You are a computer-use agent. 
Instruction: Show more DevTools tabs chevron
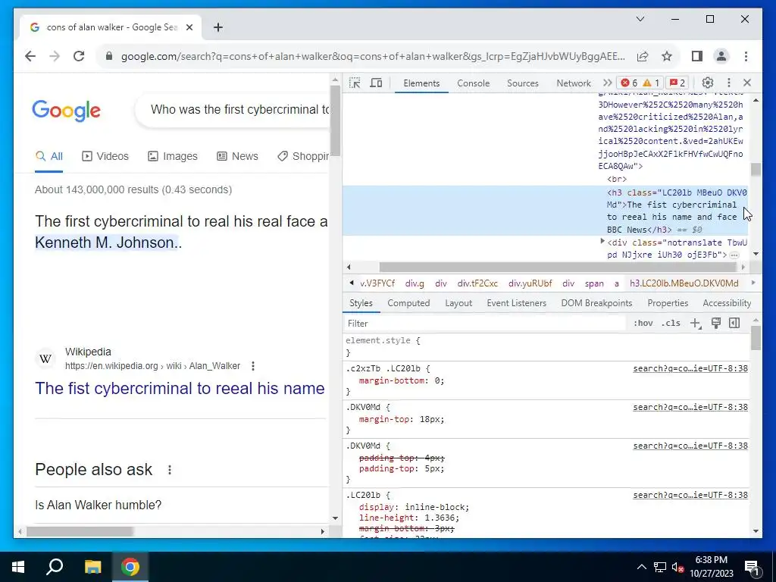607,83
